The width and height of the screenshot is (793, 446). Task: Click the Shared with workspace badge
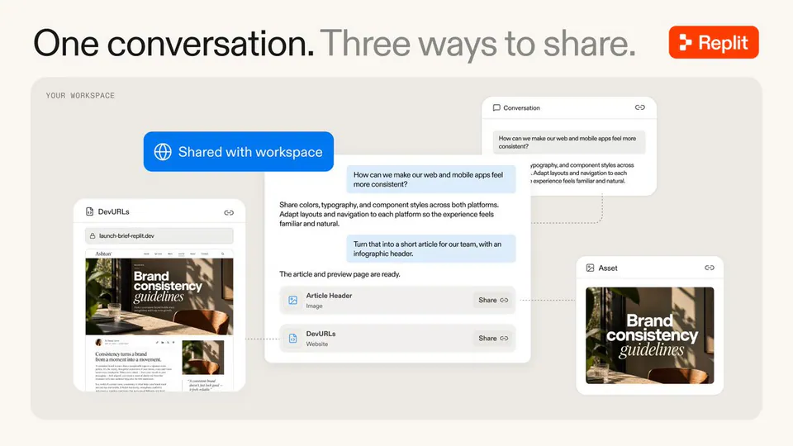coord(238,152)
